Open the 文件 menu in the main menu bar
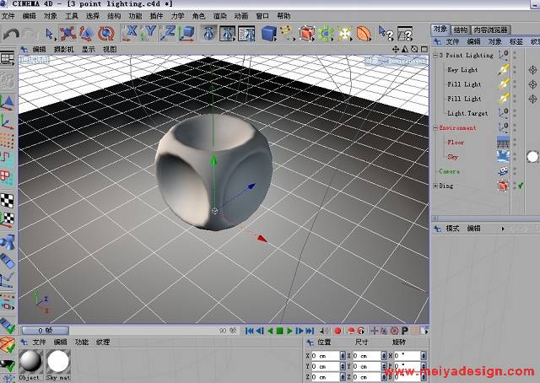Screen dimensions: 540x383 [8, 16]
